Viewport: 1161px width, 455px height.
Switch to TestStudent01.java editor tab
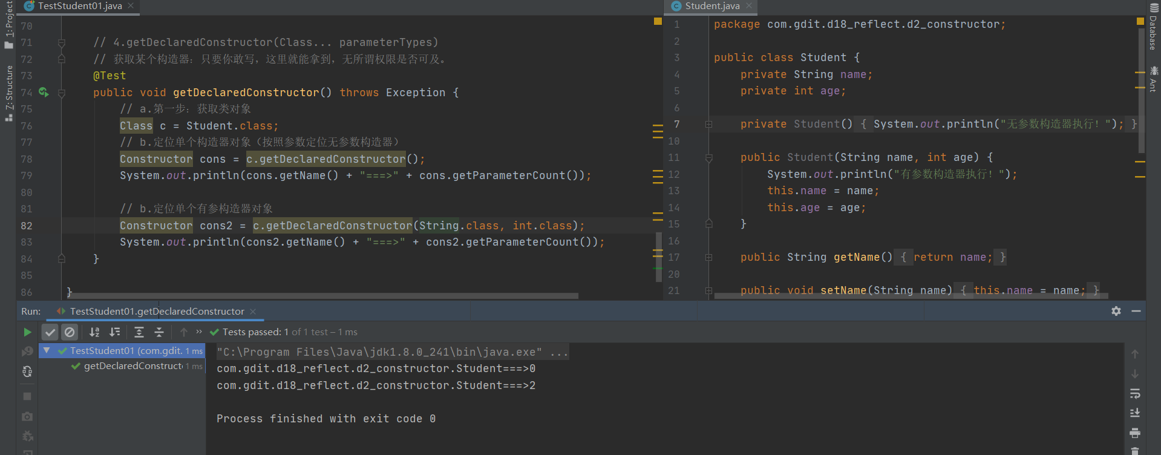click(80, 6)
